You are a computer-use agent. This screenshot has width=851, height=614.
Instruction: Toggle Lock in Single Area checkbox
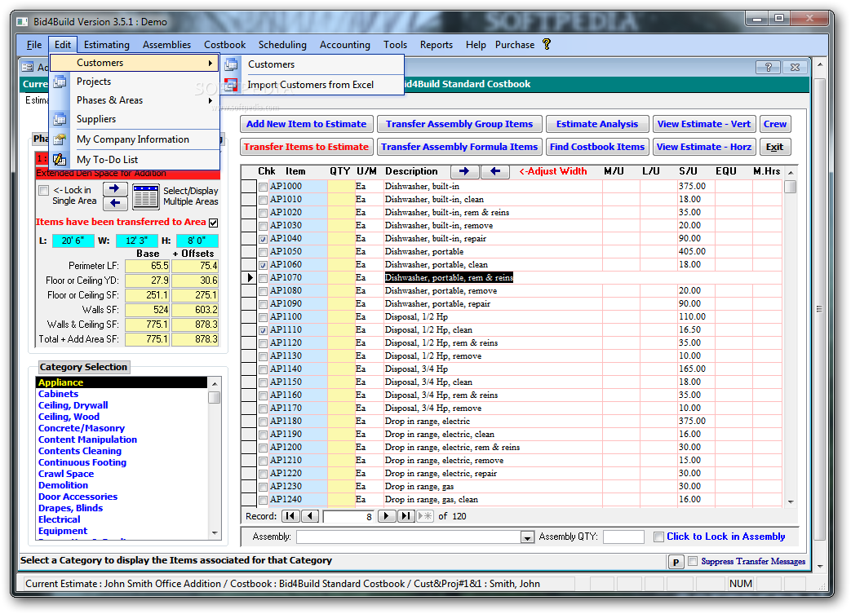click(x=44, y=190)
